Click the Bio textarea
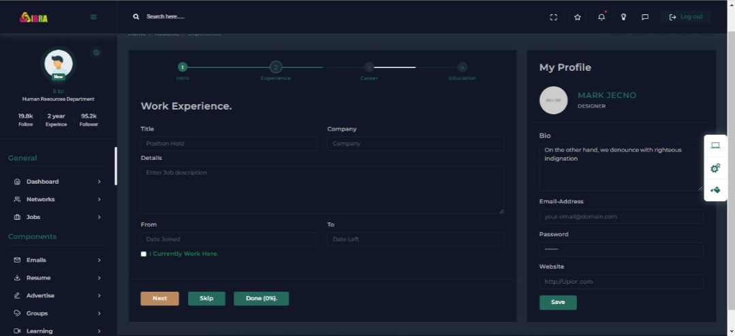735x336 pixels. [621, 167]
